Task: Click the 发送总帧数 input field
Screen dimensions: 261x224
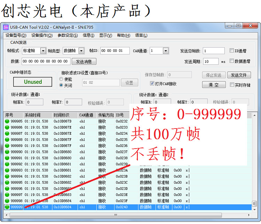Action: pos(214,51)
